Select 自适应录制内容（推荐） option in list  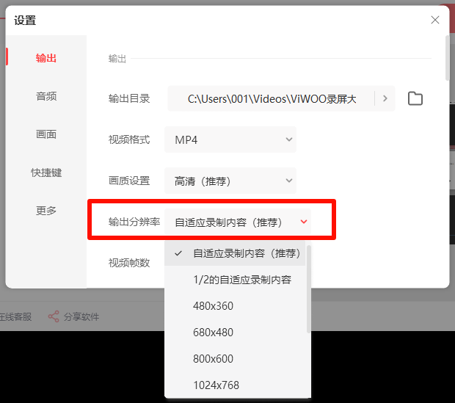tap(235, 253)
